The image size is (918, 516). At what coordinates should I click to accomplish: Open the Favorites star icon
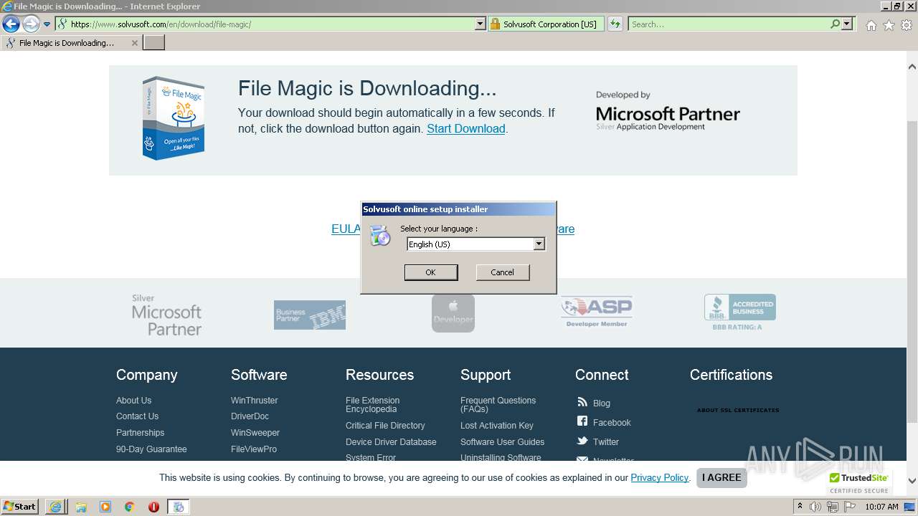pyautogui.click(x=889, y=25)
